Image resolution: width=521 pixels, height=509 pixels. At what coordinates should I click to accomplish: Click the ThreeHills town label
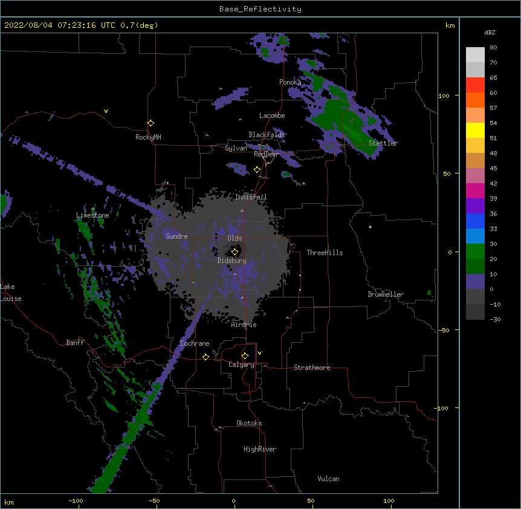point(325,253)
